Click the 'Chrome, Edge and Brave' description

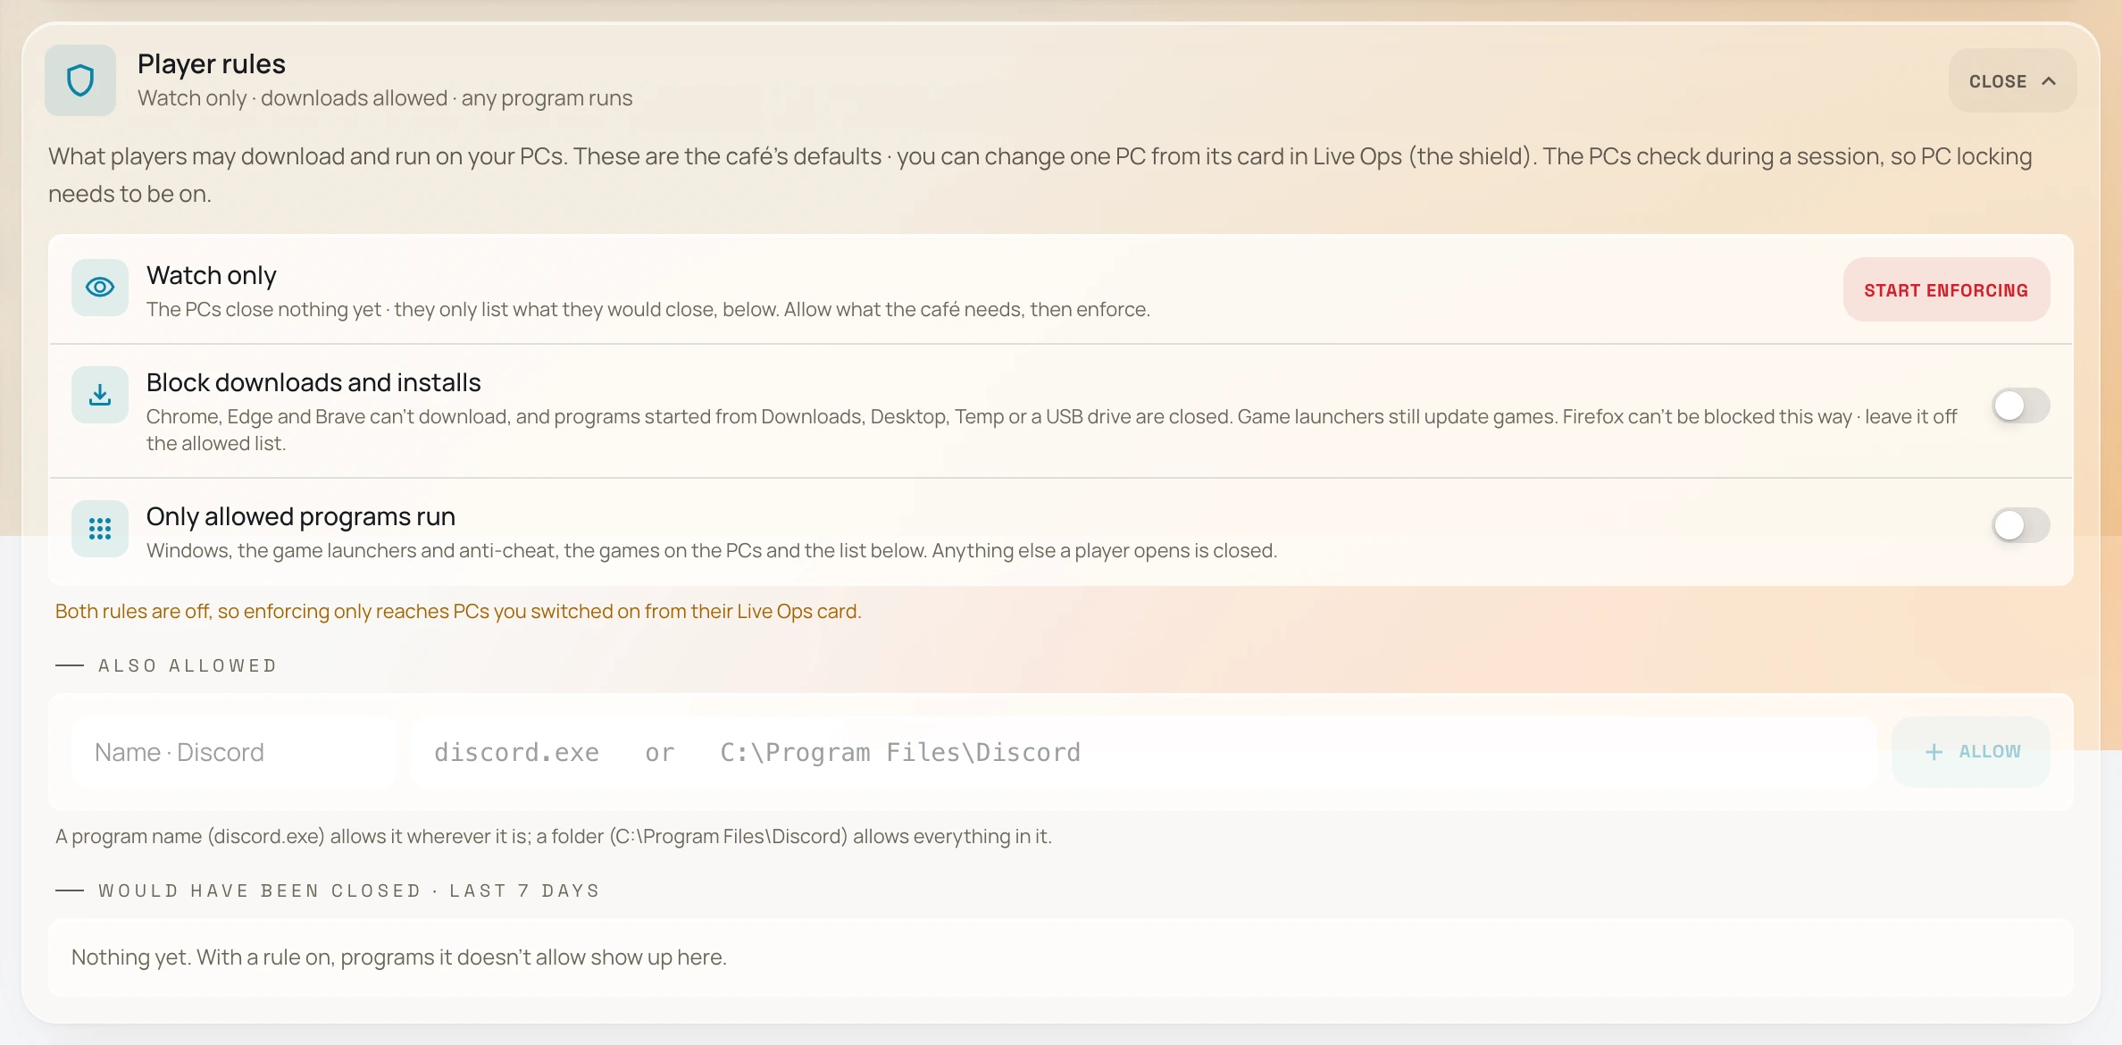tap(1051, 430)
